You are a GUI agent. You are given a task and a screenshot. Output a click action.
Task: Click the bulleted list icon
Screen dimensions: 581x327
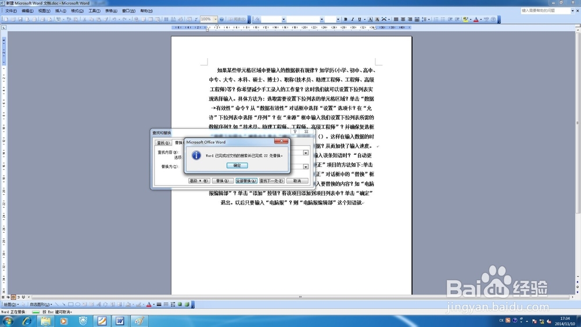point(443,19)
